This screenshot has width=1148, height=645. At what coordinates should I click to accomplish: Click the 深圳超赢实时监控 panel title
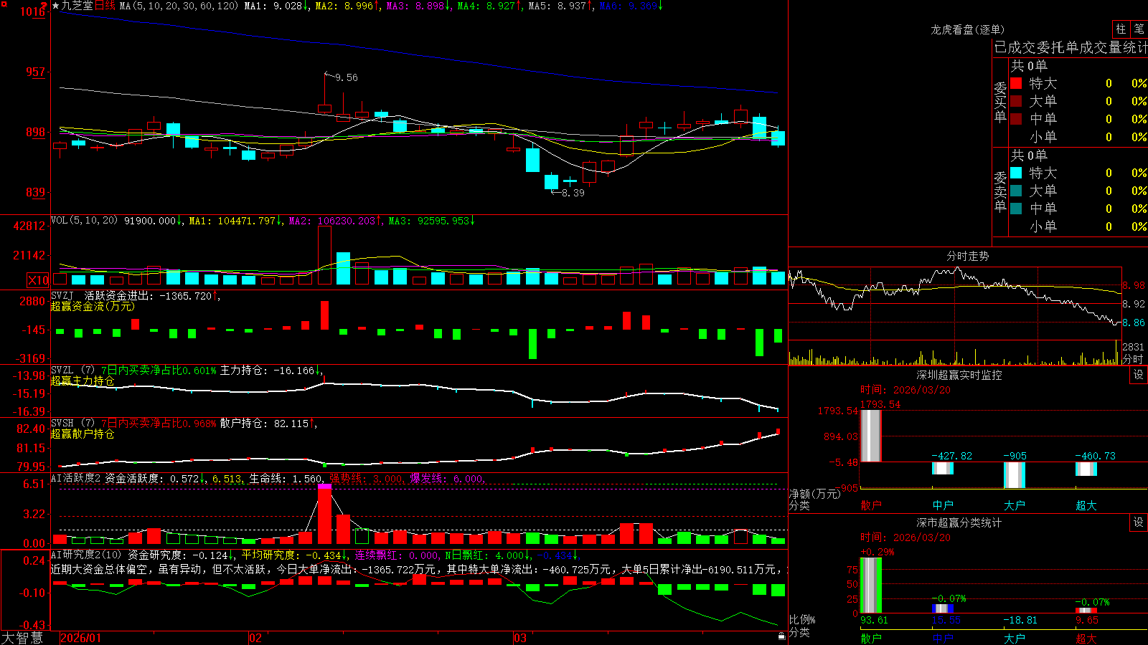click(959, 375)
